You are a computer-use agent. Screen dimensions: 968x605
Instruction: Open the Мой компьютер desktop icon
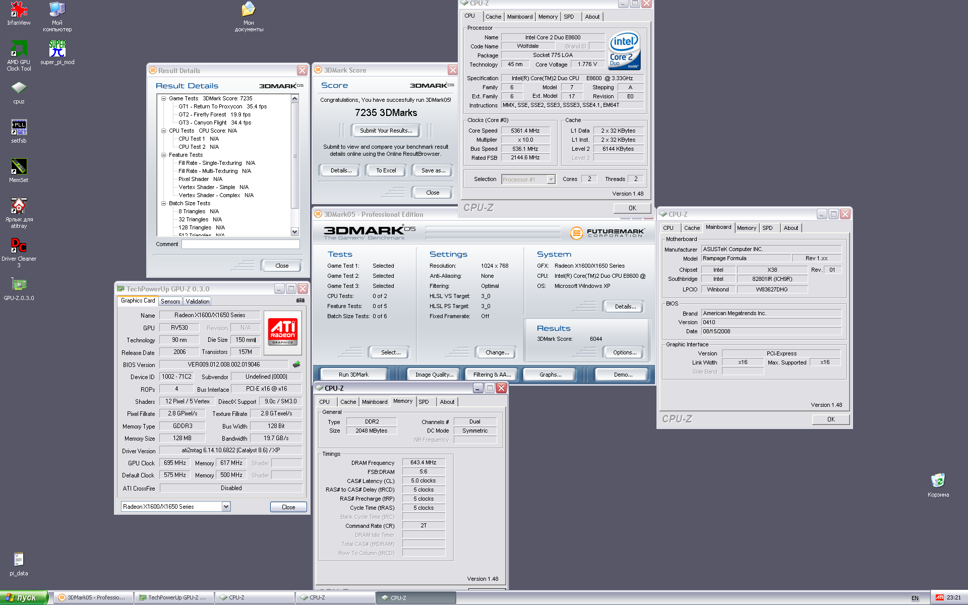point(57,17)
